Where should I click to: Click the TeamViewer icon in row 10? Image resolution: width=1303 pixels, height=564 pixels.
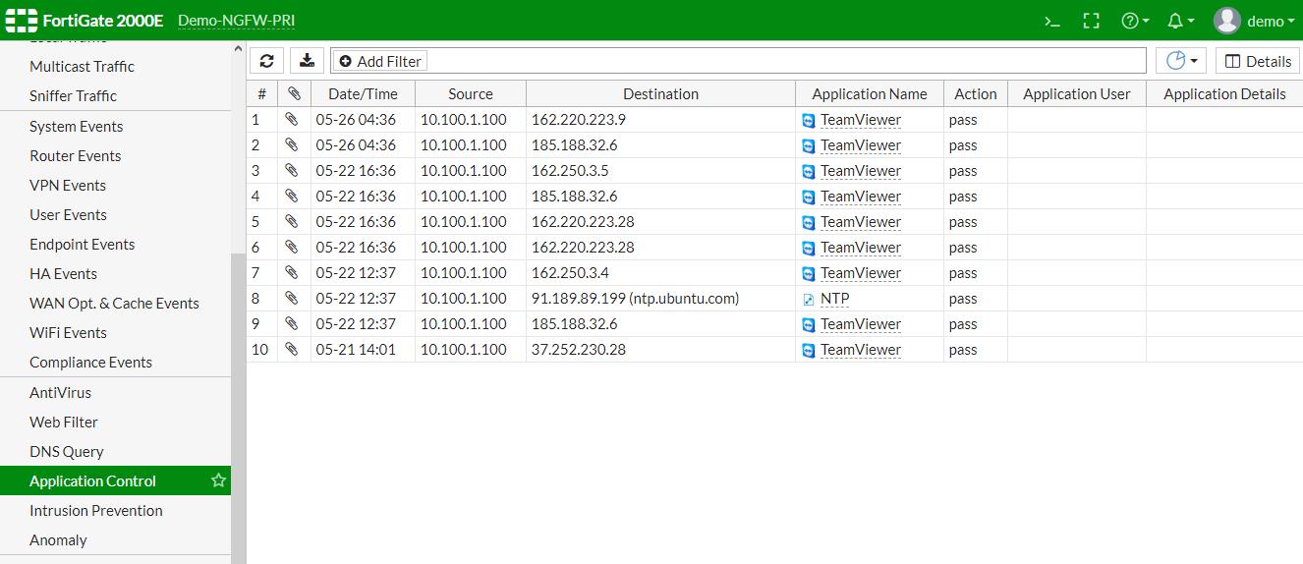click(x=809, y=351)
